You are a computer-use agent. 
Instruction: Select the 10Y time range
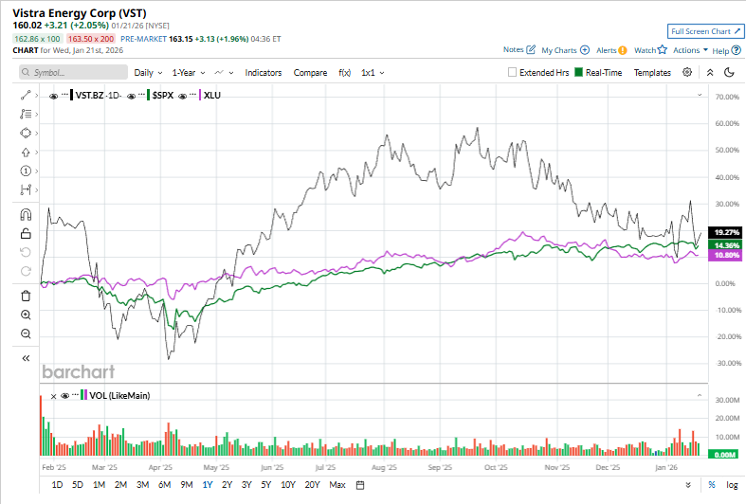point(288,485)
